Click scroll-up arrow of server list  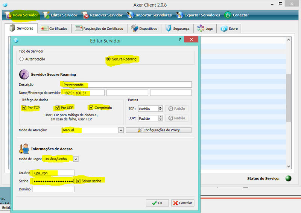coord(289,40)
